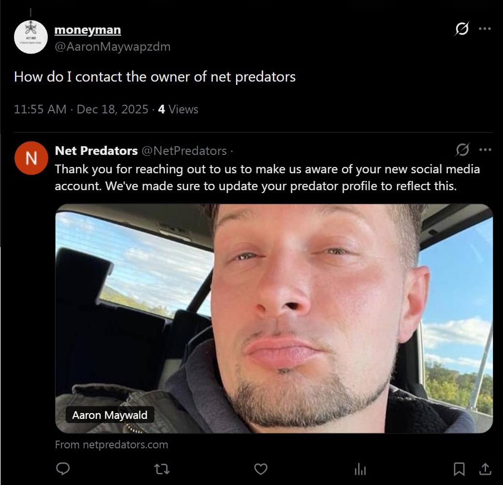This screenshot has width=503, height=485.
Task: Like the Net Predators reply
Action: pyautogui.click(x=261, y=469)
